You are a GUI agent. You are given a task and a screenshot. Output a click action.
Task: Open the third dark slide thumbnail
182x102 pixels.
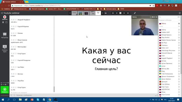(x=86, y=13)
